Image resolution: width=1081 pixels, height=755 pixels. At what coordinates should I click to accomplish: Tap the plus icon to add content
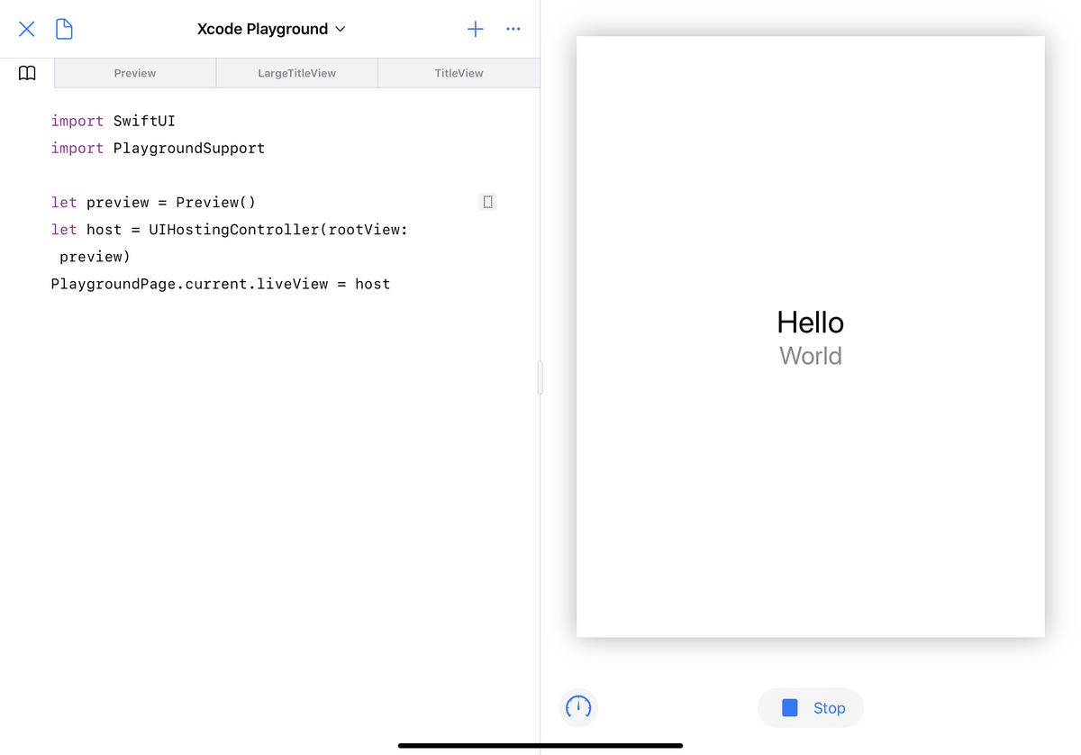(x=476, y=29)
